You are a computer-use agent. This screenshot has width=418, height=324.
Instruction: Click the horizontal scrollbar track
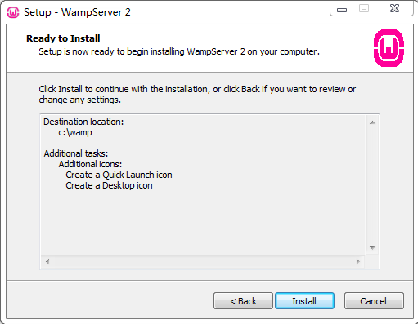tap(203, 261)
